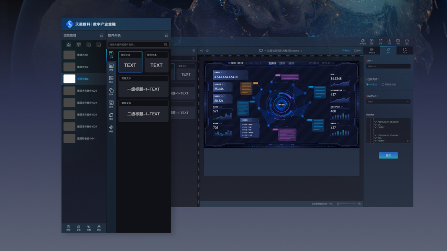Open the API tab in right panel
Viewport: 447px width, 251px height.
(388, 50)
